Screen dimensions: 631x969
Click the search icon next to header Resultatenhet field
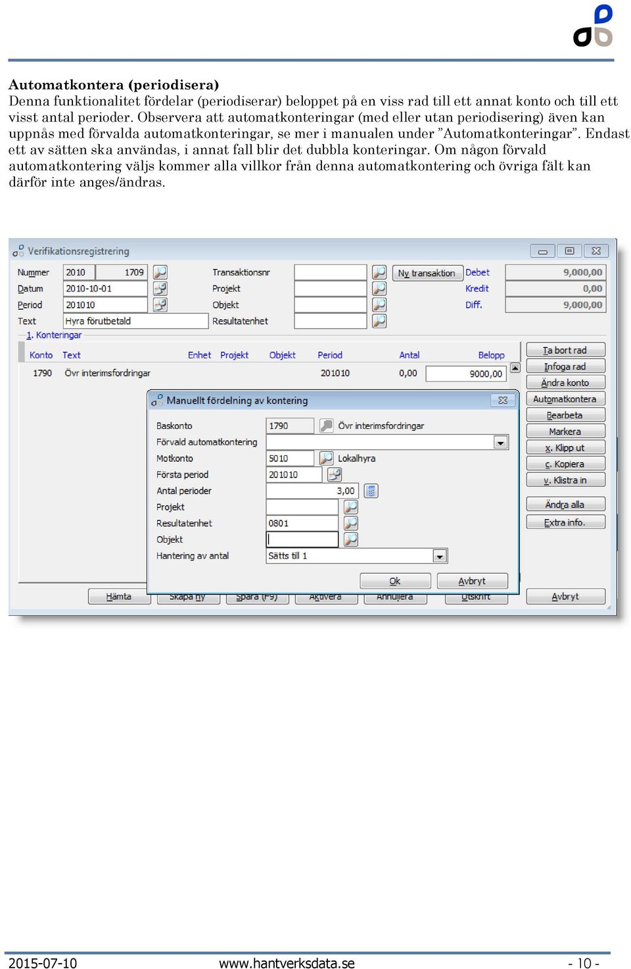tap(379, 321)
